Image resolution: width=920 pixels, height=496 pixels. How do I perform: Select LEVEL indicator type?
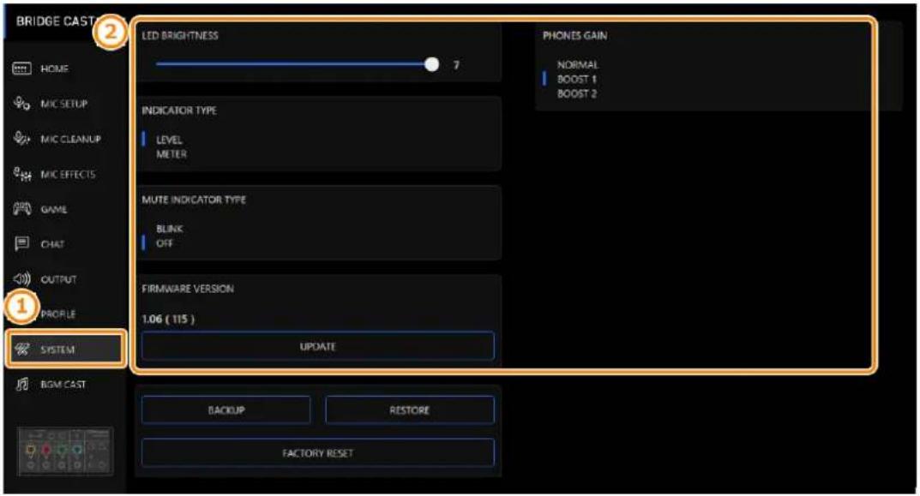(x=169, y=140)
